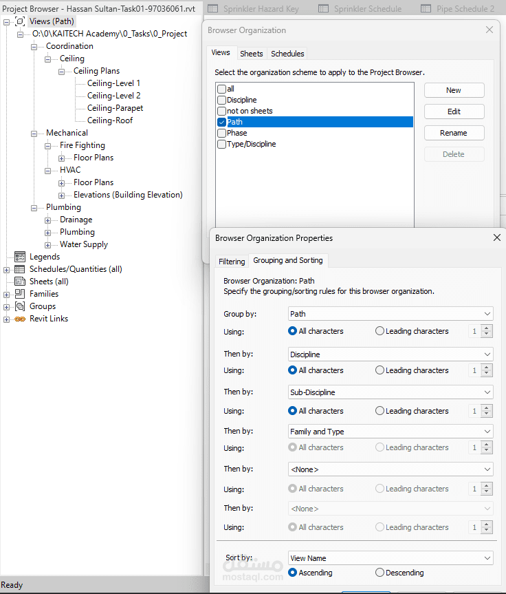Click the Legends icon in Project Browser
The width and height of the screenshot is (506, 594).
pyautogui.click(x=20, y=257)
